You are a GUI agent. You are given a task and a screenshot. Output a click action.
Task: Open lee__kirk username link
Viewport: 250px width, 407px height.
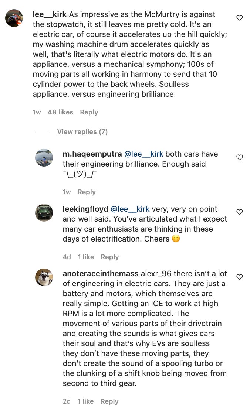pos(50,15)
